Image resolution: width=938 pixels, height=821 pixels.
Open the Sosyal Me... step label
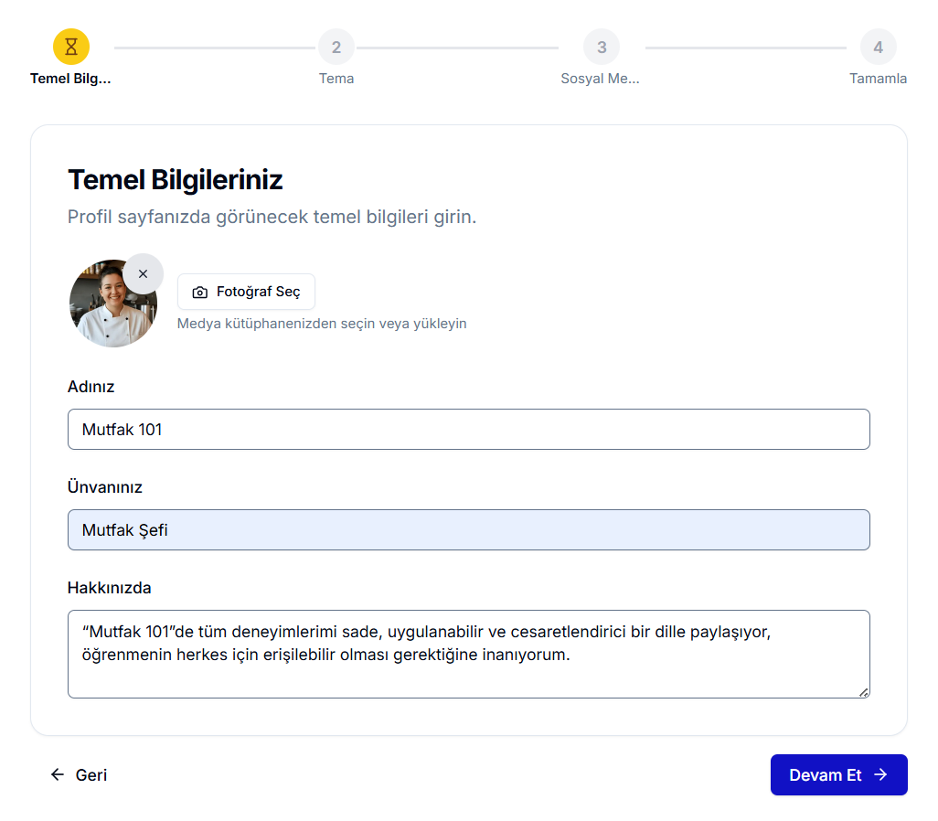[x=601, y=79]
